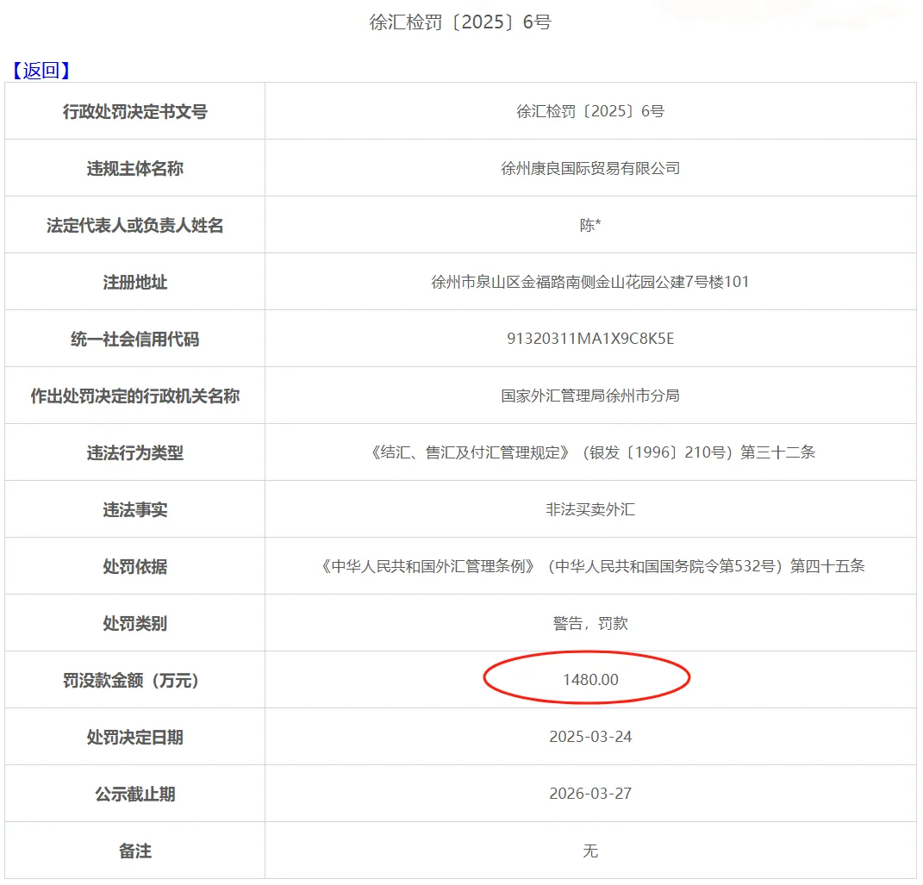Select the registered address cell
The width and height of the screenshot is (923, 885).
(x=590, y=282)
